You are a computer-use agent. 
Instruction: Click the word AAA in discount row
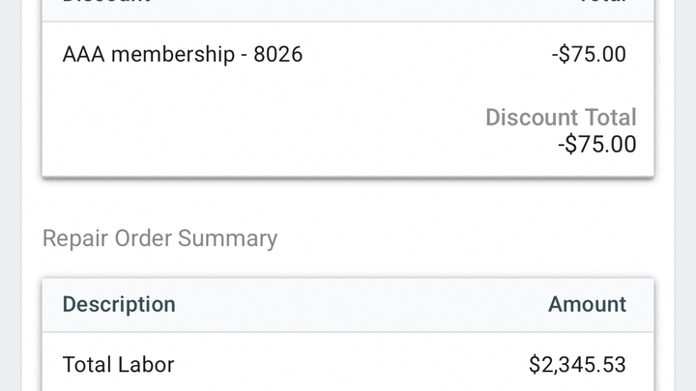point(84,54)
